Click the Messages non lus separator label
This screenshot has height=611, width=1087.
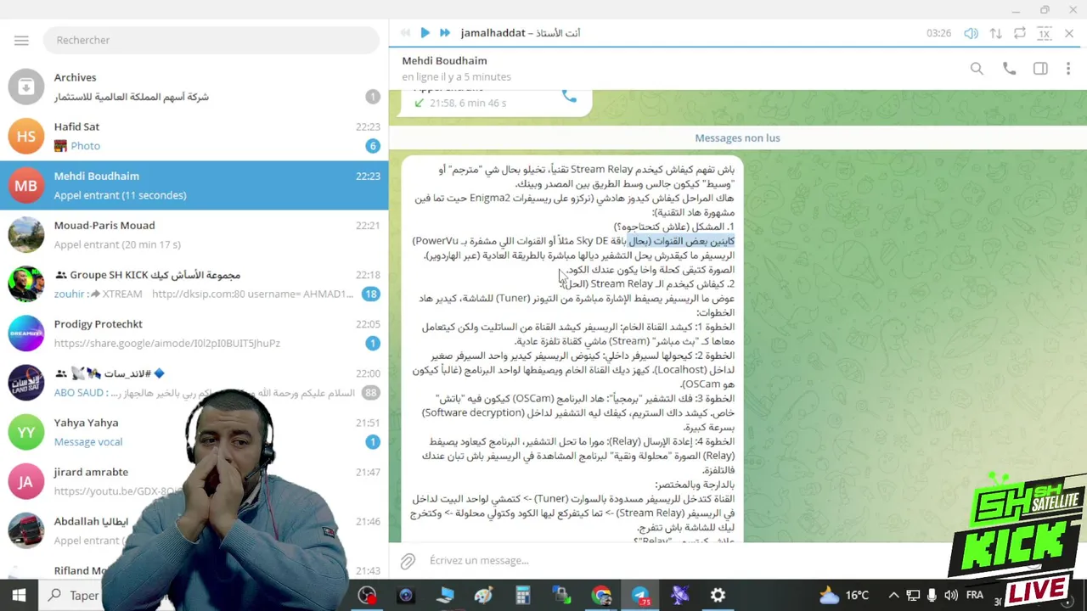(x=737, y=137)
